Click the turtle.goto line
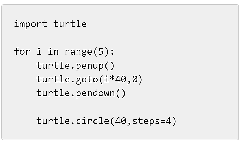Viewport: 242px width, 142px height. pos(89,80)
